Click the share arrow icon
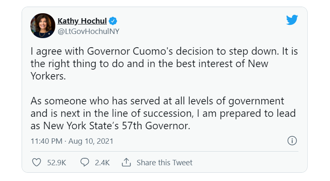 [x=126, y=162]
